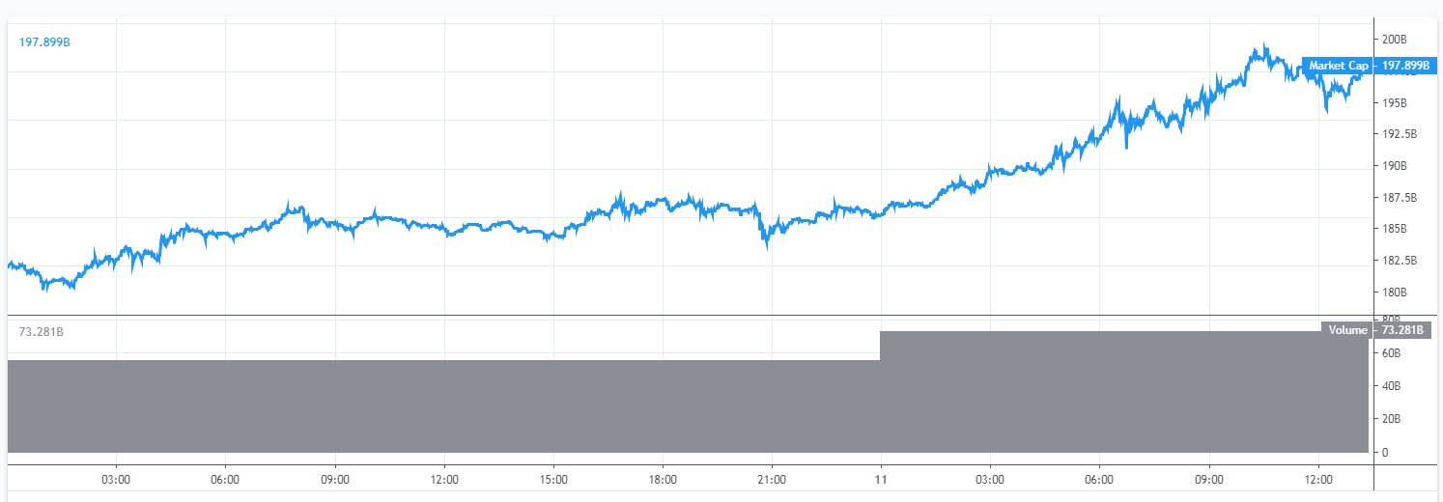Select the first 03:00 time axis marker
This screenshot has width=1443, height=502.
[x=116, y=478]
